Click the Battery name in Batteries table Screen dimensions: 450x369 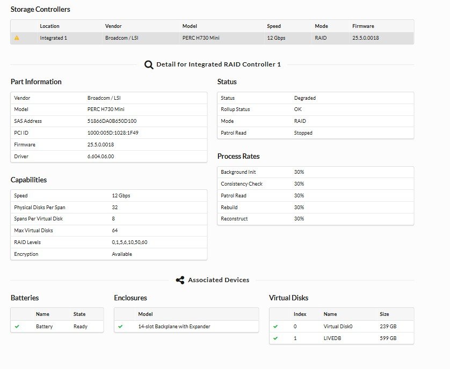[x=44, y=326]
